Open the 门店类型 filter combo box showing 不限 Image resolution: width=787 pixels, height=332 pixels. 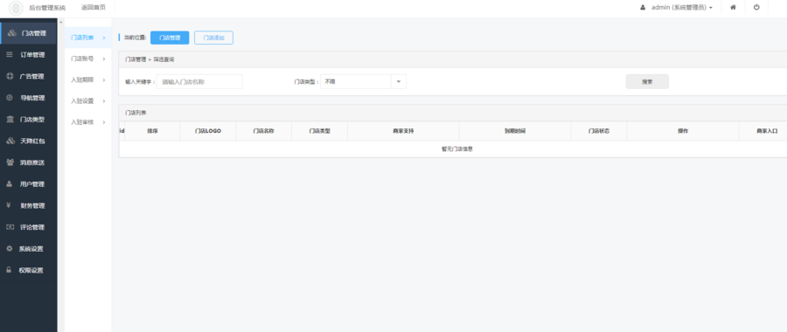click(x=363, y=81)
